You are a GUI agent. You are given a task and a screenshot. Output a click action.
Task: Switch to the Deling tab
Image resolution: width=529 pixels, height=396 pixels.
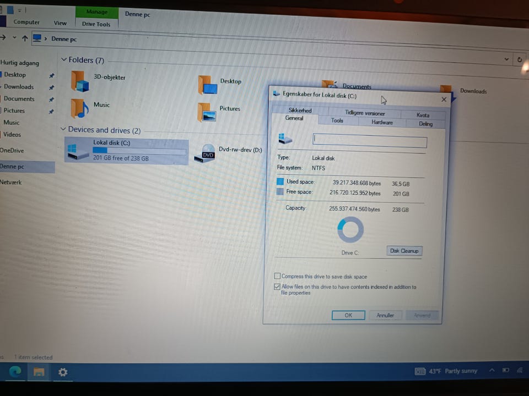425,124
